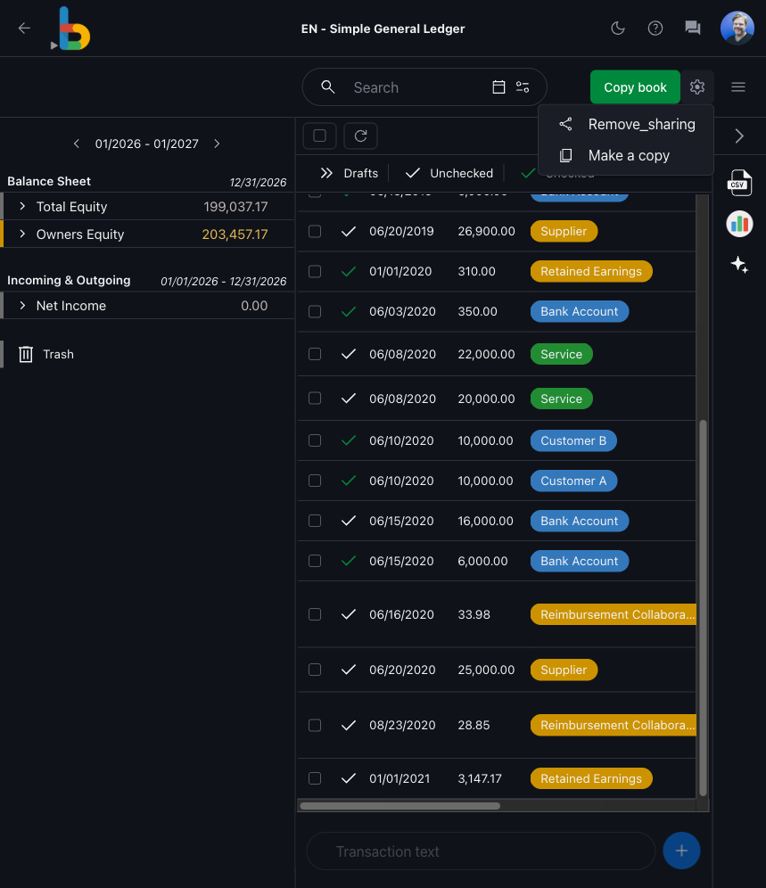Open the colorful bar chart icon
This screenshot has height=888, width=766.
pyautogui.click(x=739, y=223)
